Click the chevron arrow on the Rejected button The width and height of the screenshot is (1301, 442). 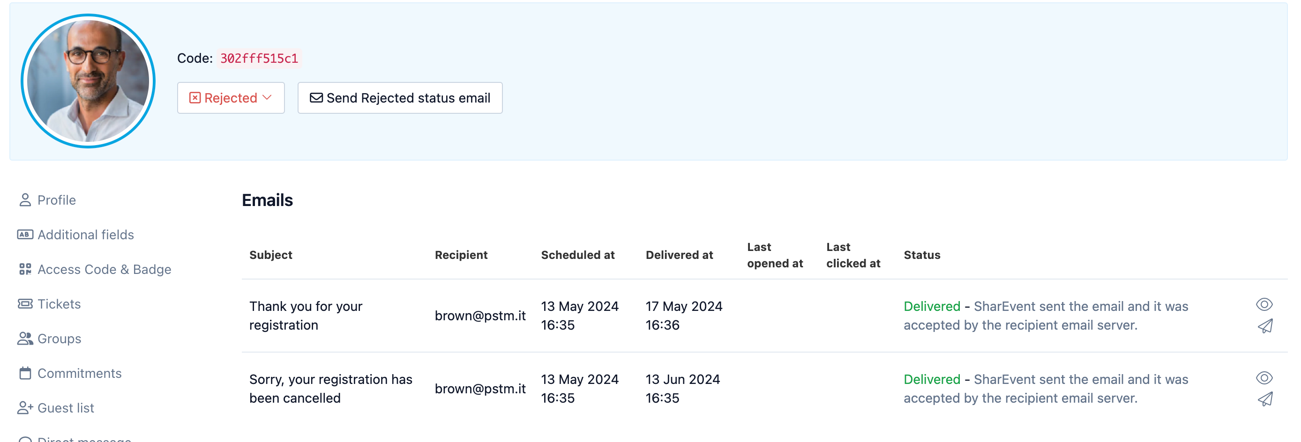(267, 97)
